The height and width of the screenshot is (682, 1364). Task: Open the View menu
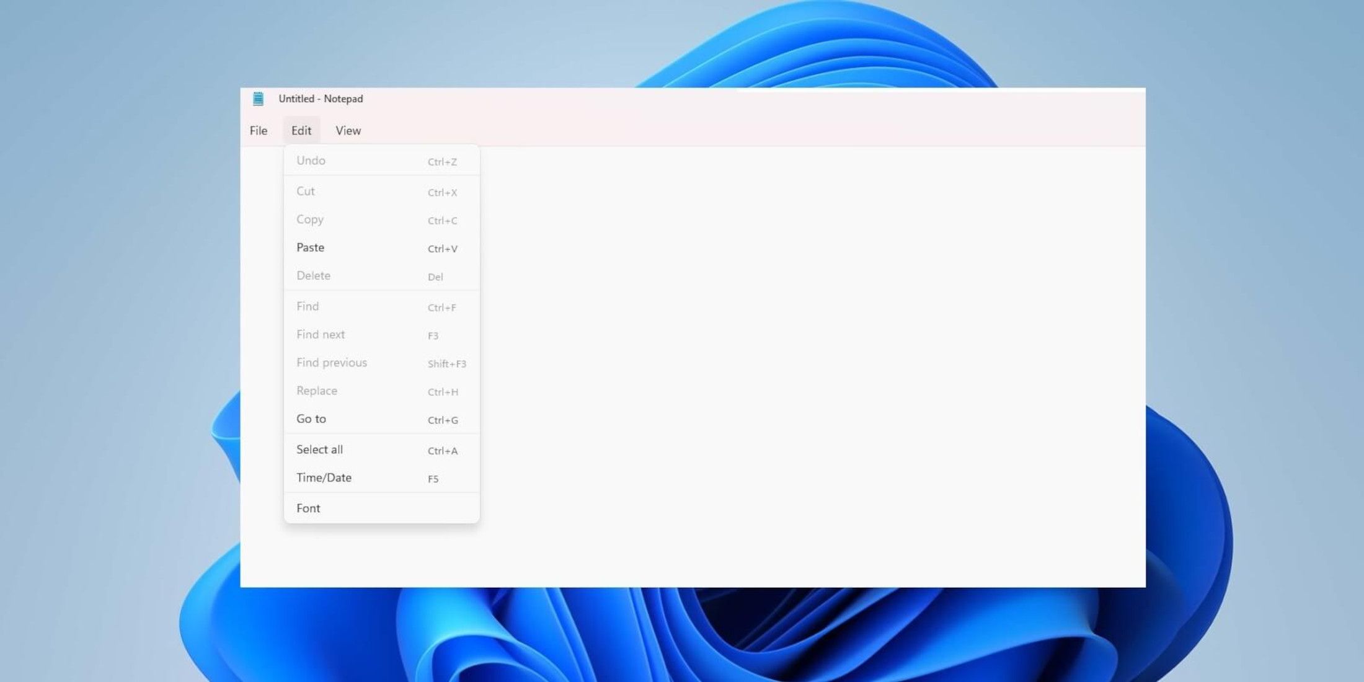point(348,131)
